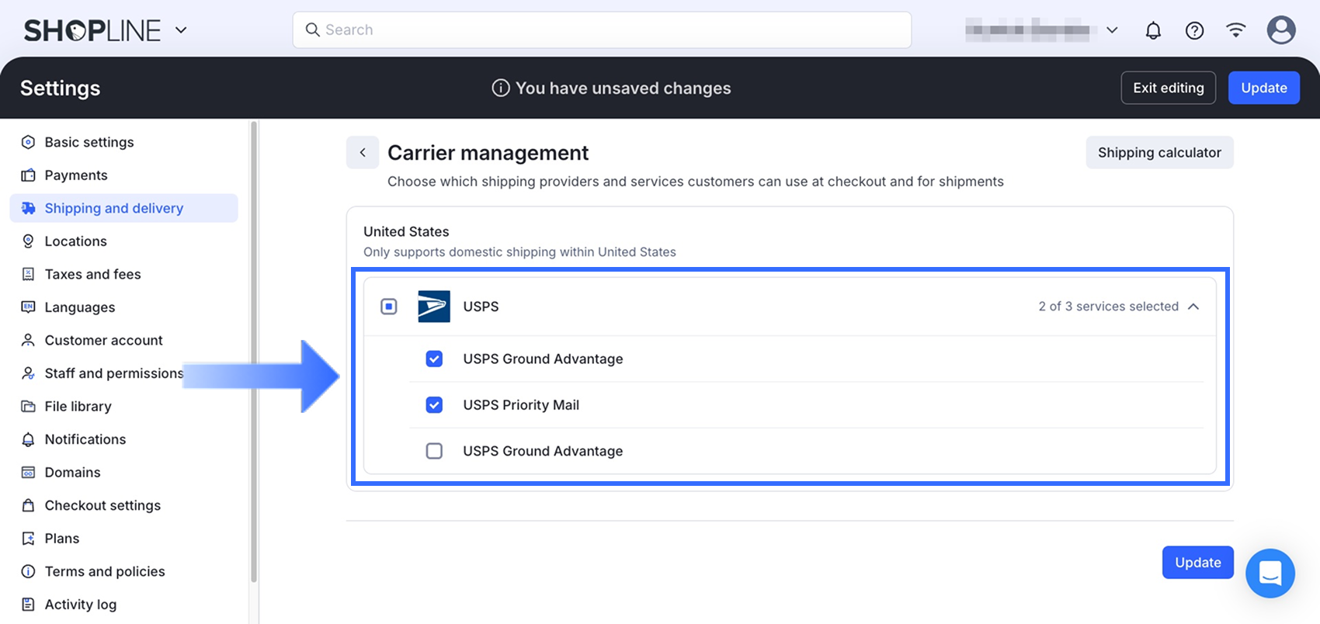This screenshot has width=1320, height=624.
Task: Open the user profile avatar
Action: (x=1280, y=30)
